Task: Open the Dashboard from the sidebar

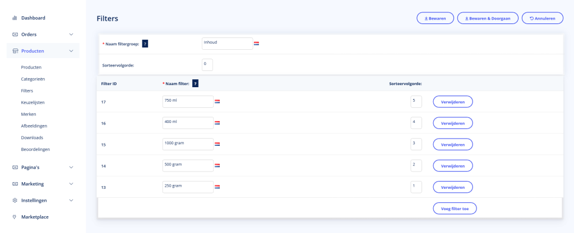Action: click(33, 18)
